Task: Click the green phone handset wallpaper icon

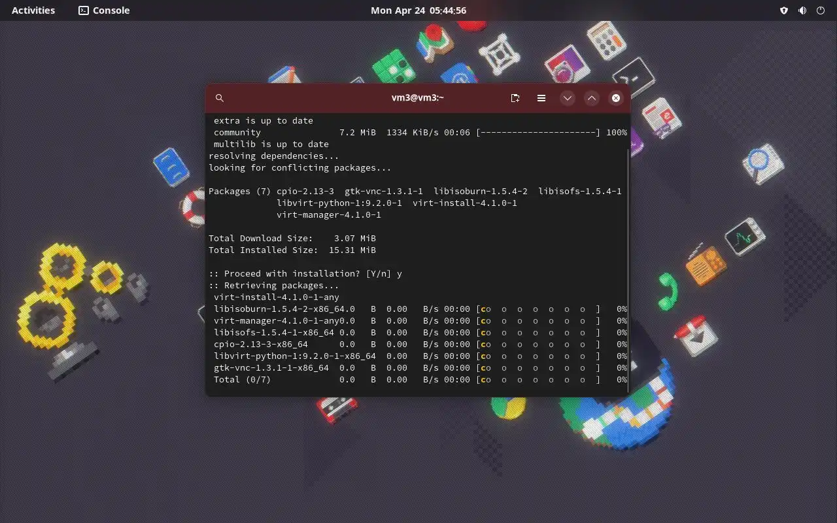Action: [x=668, y=291]
